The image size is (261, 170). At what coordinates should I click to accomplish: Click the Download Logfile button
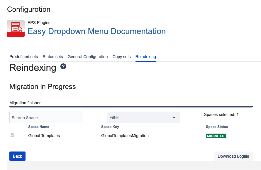(x=233, y=156)
